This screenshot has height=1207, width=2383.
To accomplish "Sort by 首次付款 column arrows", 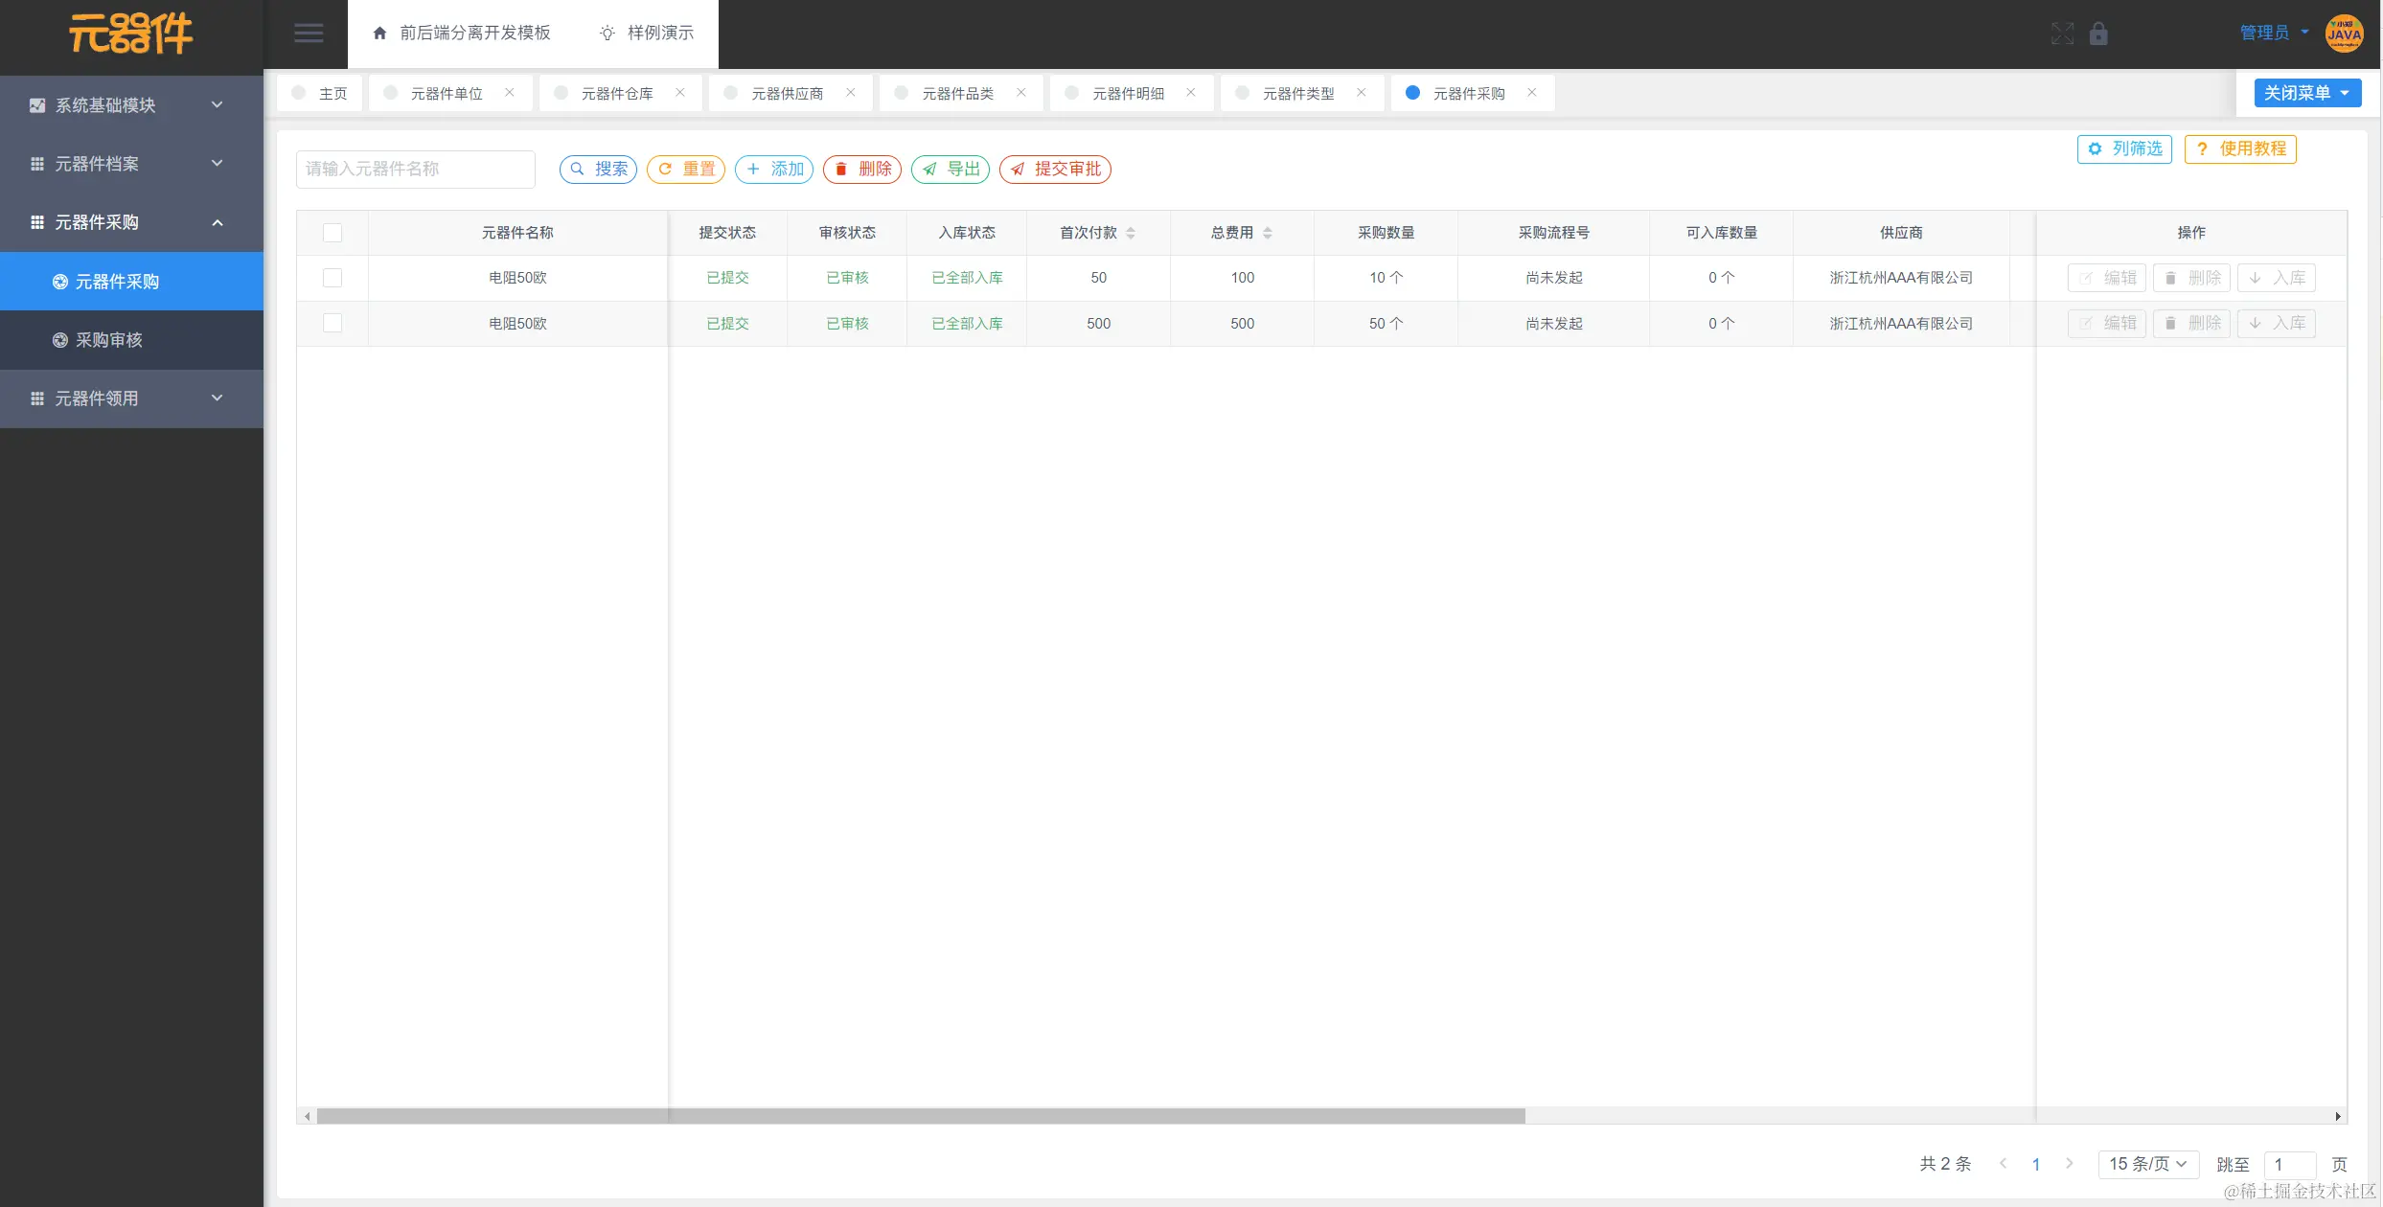I will [1131, 233].
